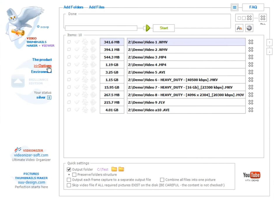Remove Video 3 .MP4 with X icon
Screen dimensions: 274x200
point(251,57)
